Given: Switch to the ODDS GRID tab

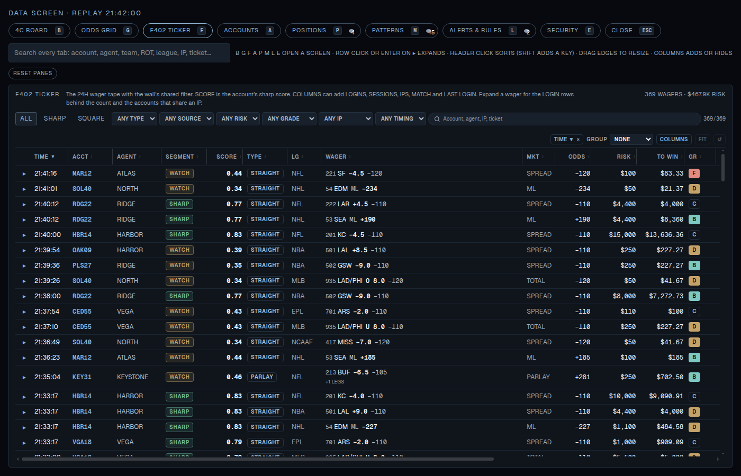Looking at the screenshot, I should [x=106, y=31].
